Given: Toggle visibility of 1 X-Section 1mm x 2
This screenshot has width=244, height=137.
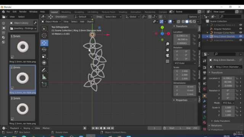Looking at the screenshot, I should point(241,25).
